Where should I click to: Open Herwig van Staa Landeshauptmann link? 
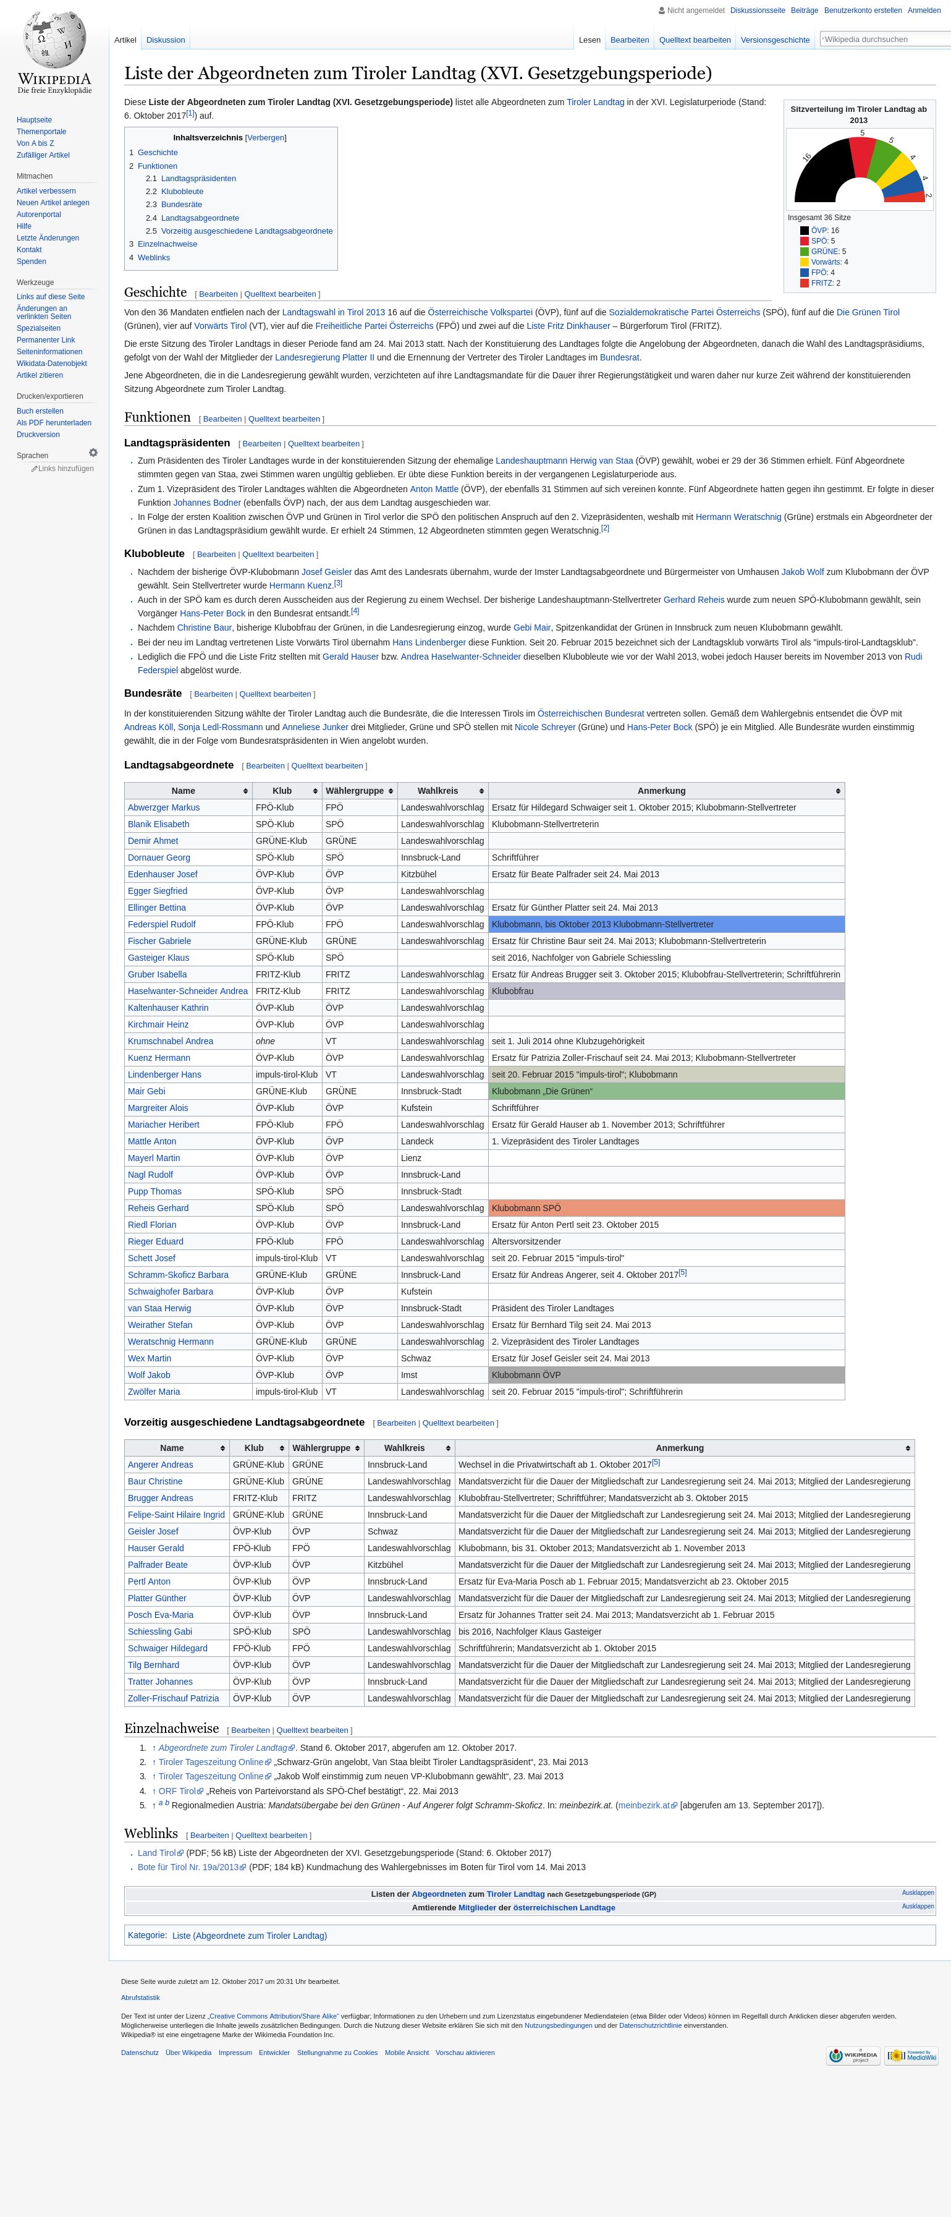click(x=564, y=461)
